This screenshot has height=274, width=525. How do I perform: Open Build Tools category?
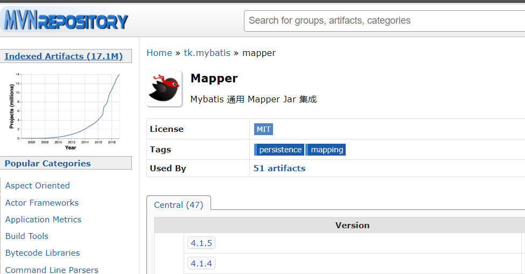[x=27, y=236]
